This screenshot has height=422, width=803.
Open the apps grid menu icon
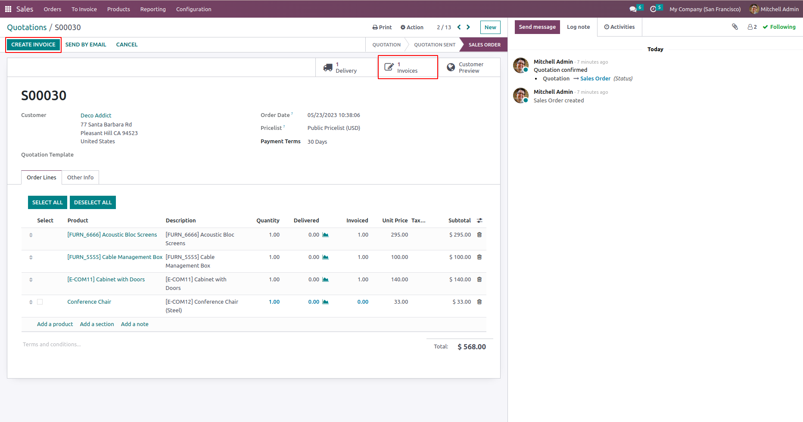click(x=8, y=9)
